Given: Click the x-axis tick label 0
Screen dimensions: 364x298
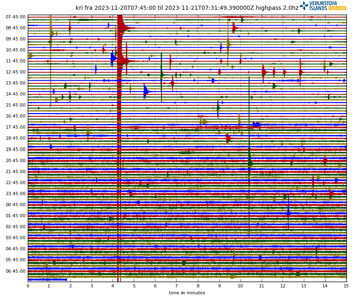Looking at the screenshot, I should coord(28,286).
